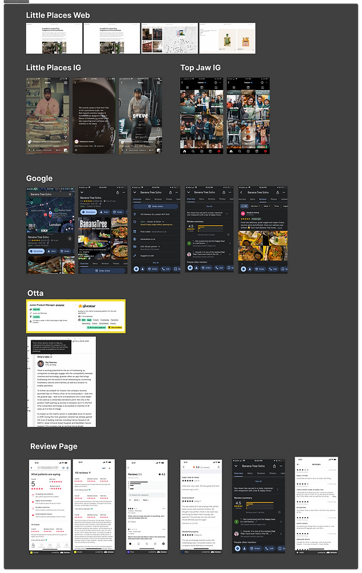The width and height of the screenshot is (362, 573).
Task: Open Reviews tab in Google address details screenshot
Action: click(158, 199)
